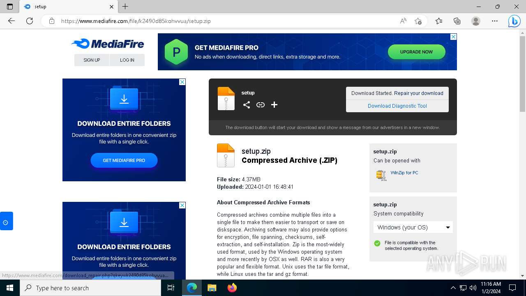Open the browser profile icon
Image resolution: width=526 pixels, height=296 pixels.
[476, 21]
